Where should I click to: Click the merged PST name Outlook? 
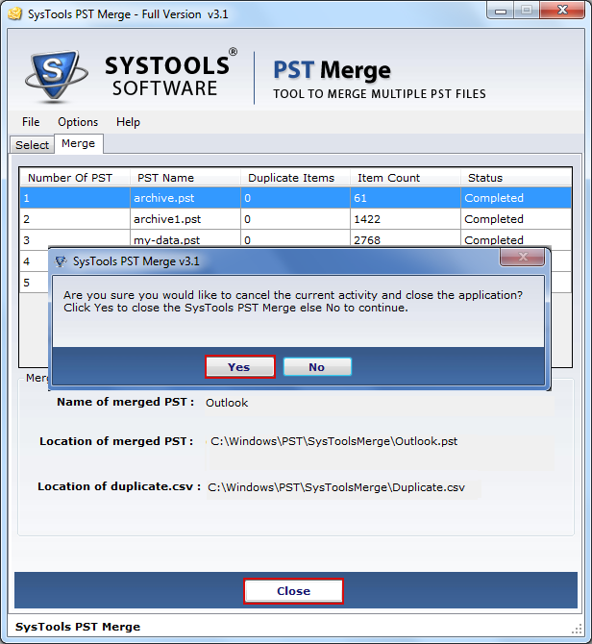227,403
